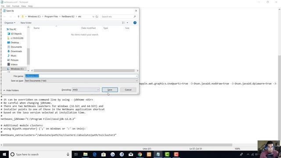281x158 pixels.
Task: Refresh the etc folder listing
Action: pos(97,17)
